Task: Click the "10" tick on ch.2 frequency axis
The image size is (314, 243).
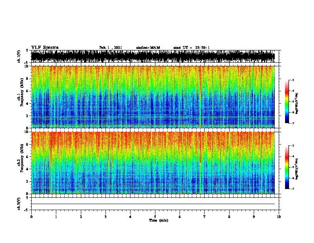Action: point(27,132)
